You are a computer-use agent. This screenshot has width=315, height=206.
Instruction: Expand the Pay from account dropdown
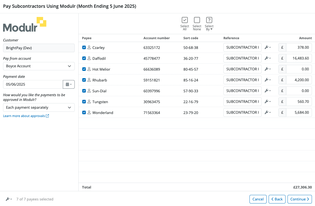[39, 66]
